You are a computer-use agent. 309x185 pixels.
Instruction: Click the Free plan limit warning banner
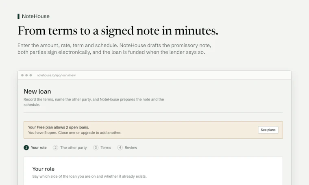click(x=153, y=130)
